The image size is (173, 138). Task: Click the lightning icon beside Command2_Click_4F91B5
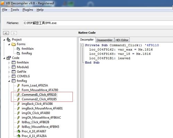(18, 99)
